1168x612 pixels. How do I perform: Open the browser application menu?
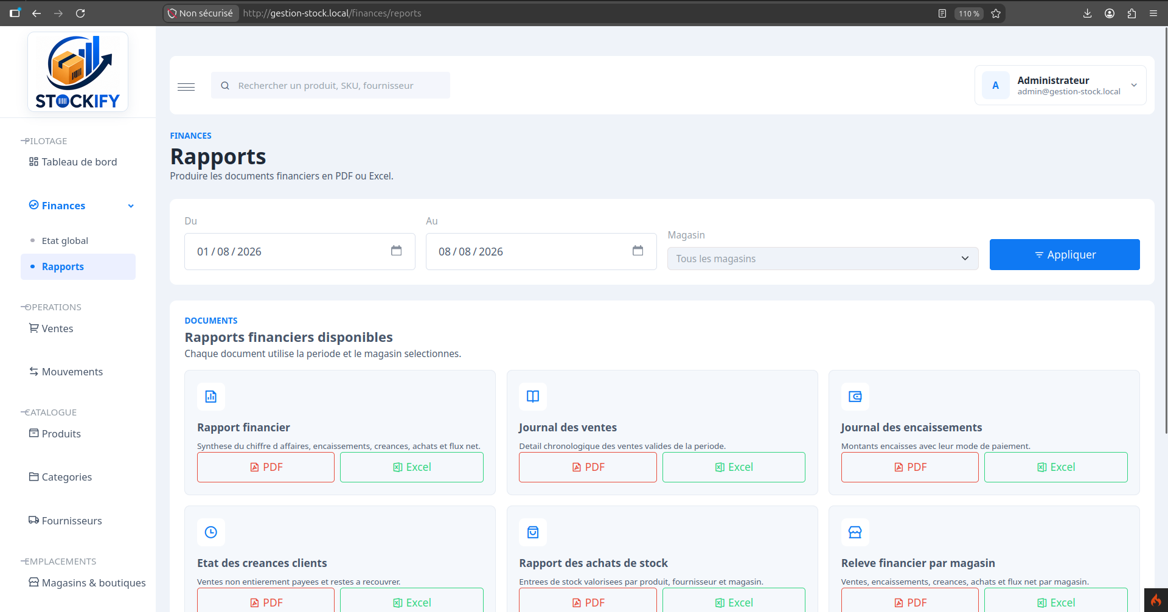(1153, 13)
